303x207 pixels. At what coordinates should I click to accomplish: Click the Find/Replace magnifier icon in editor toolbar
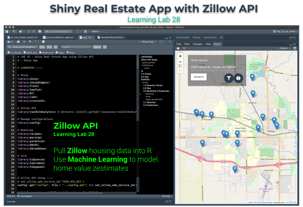click(30, 42)
